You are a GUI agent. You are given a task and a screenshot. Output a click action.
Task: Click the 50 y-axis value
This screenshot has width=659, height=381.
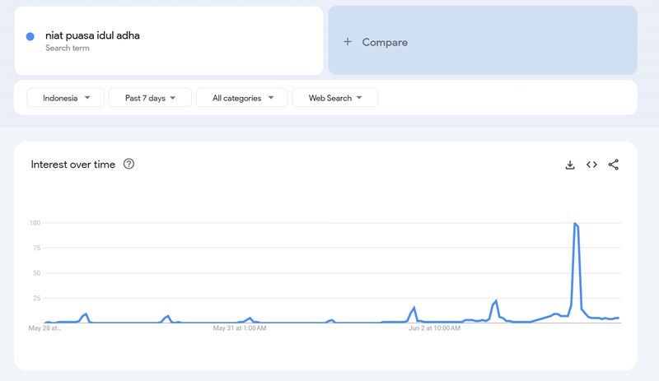[x=36, y=273]
